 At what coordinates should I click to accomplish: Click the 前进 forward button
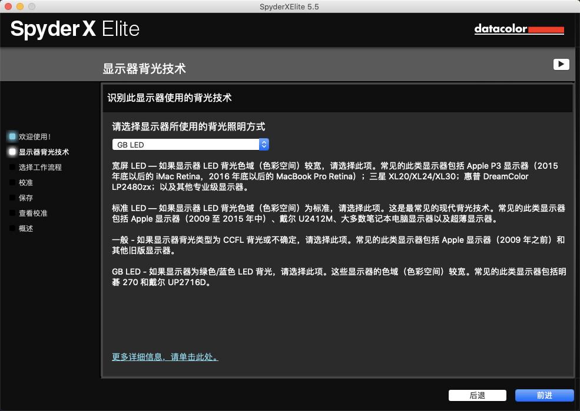pyautogui.click(x=545, y=396)
